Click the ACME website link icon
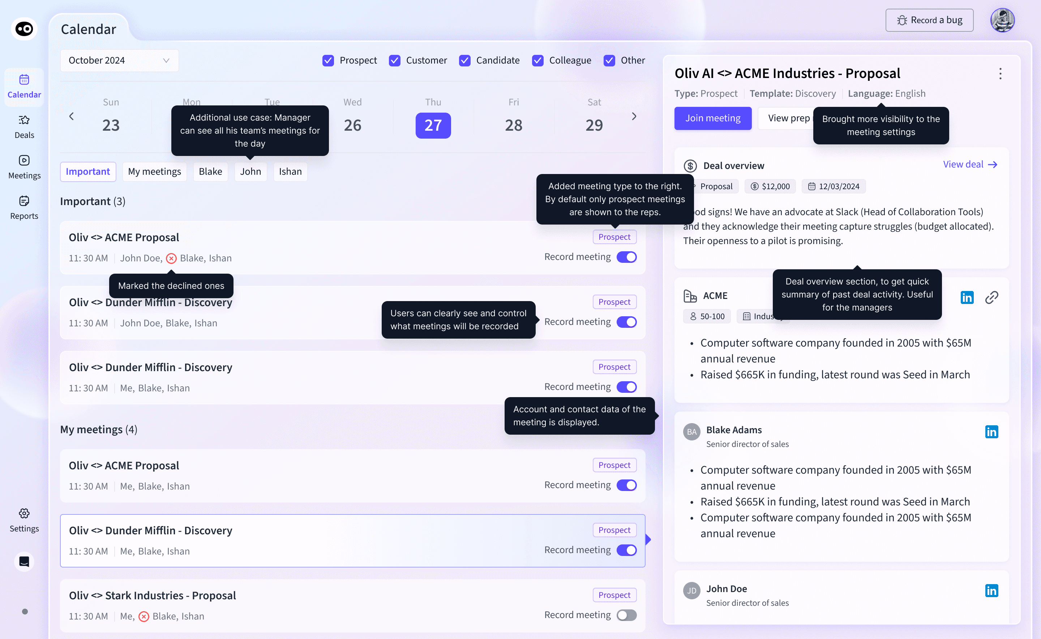 click(x=991, y=297)
